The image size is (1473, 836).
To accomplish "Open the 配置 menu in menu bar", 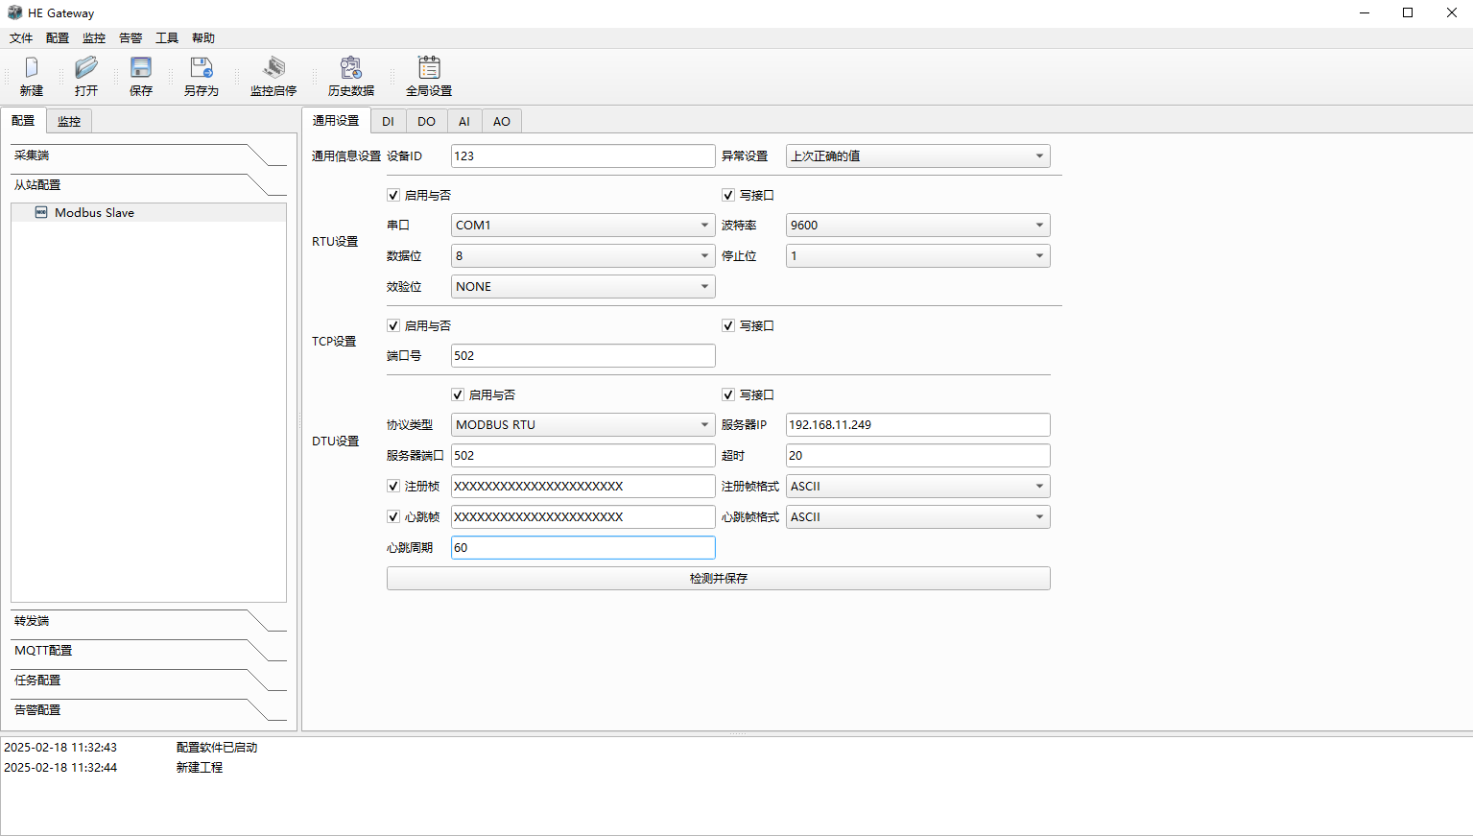I will pyautogui.click(x=58, y=38).
